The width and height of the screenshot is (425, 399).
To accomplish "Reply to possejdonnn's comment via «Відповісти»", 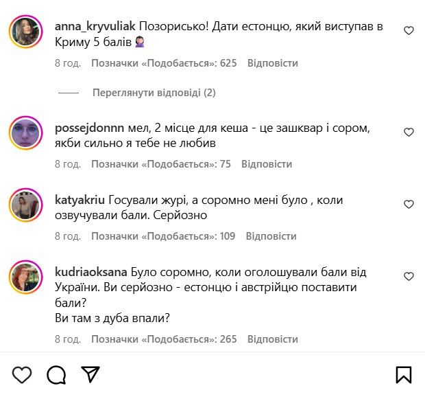I will 267,164.
